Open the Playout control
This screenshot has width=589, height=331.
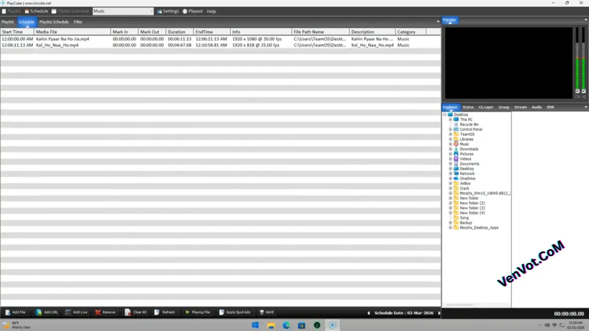pyautogui.click(x=192, y=11)
